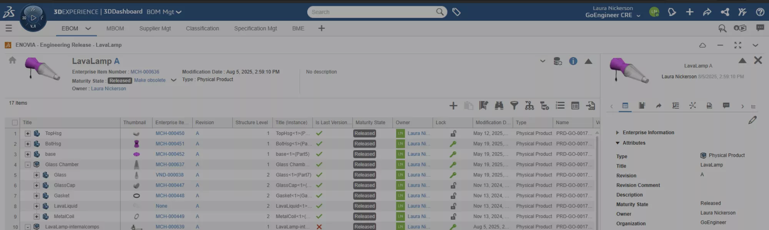Click the edit pencil icon in properties panel
Screen dimensions: 769x230
point(752,120)
